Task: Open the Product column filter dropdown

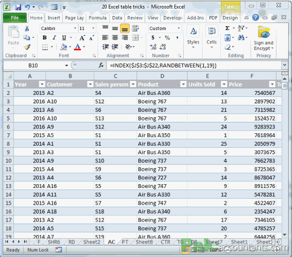Action: click(183, 84)
